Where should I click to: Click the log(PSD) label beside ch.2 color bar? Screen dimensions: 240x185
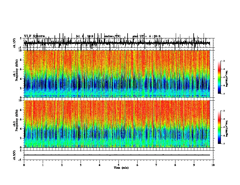pos(227,129)
